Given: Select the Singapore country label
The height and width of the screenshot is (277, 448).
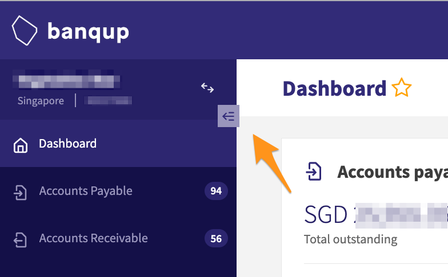Looking at the screenshot, I should [41, 100].
